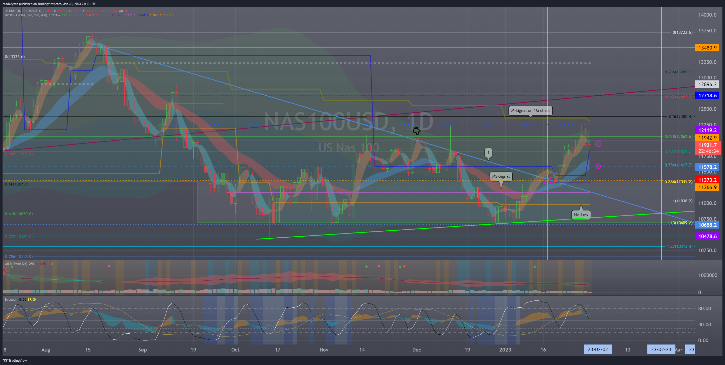Image resolution: width=725 pixels, height=365 pixels.
Task: Select the 'HA-Low' callout label
Action: click(x=581, y=215)
